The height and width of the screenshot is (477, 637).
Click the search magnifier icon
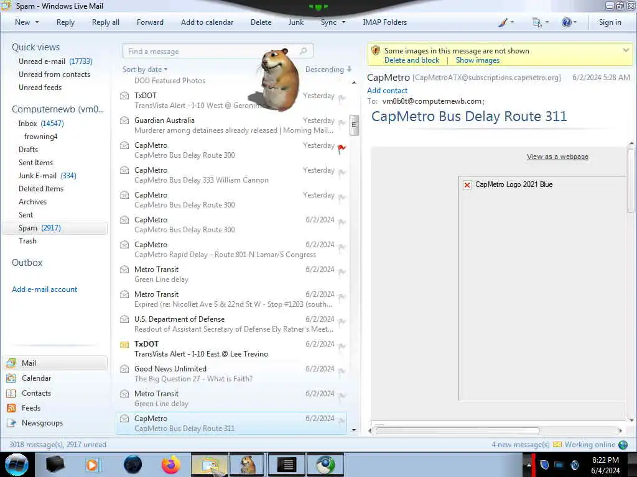(x=303, y=51)
